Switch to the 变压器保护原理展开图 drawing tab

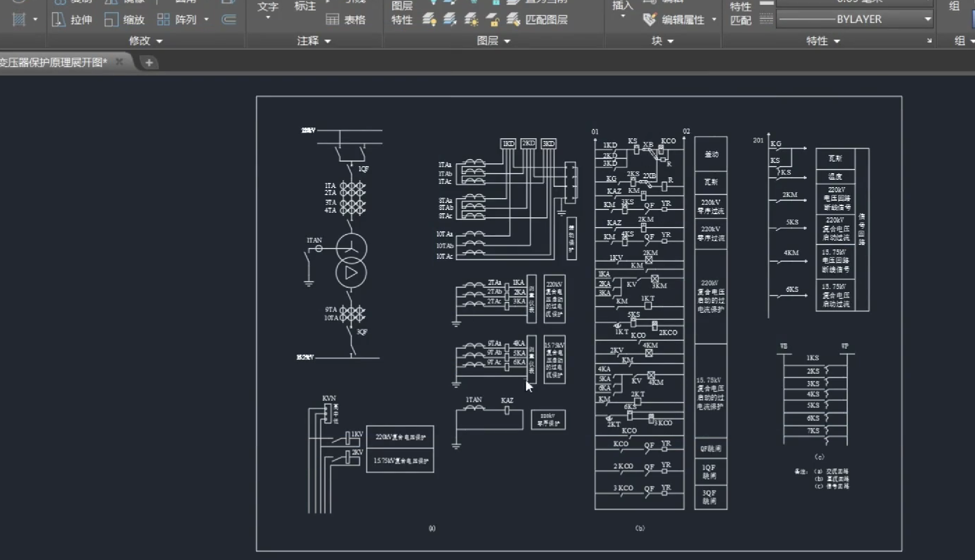[x=54, y=62]
